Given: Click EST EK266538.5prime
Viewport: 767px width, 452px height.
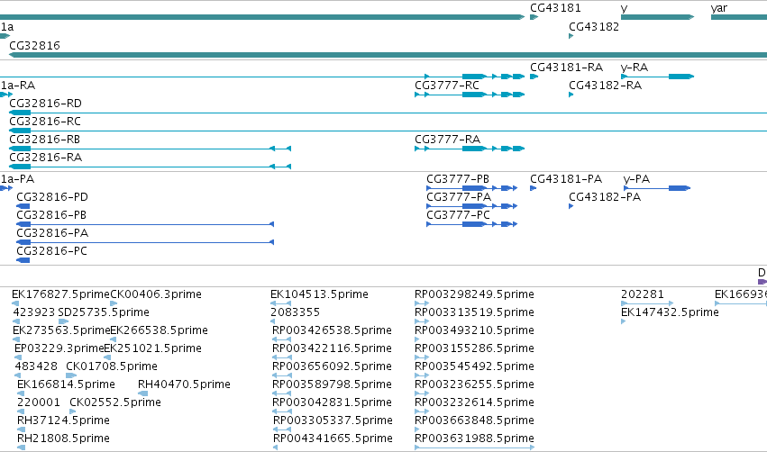Looking at the screenshot, I should (x=159, y=330).
